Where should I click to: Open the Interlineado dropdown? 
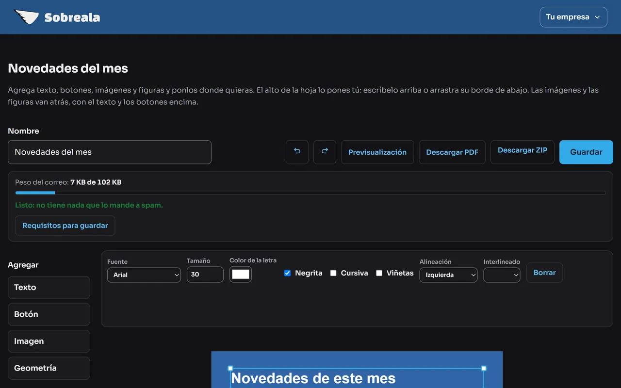(x=502, y=275)
